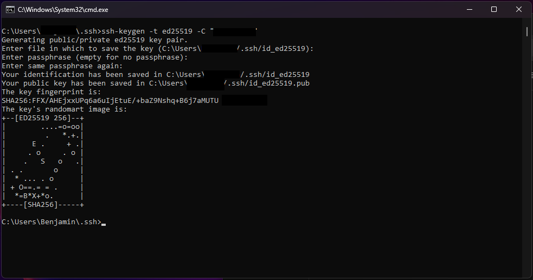Screen dimensions: 533x280
Task: Click the SHA256 fingerprint string
Action: (x=110, y=100)
